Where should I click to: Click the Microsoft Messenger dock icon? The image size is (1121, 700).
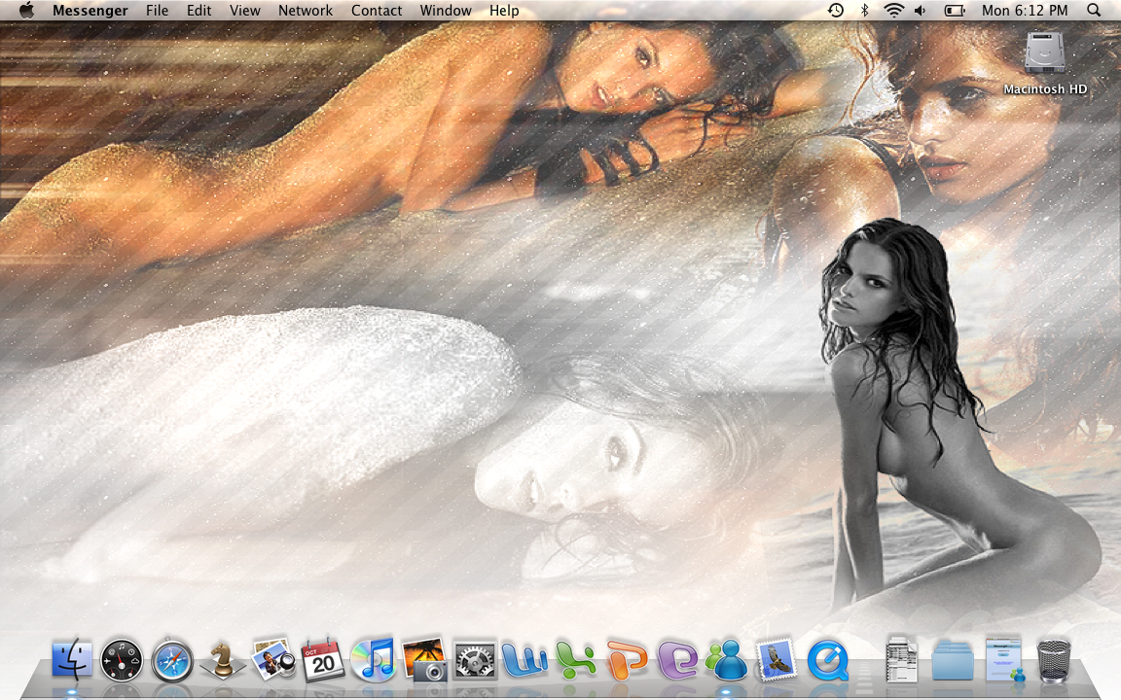point(726,660)
